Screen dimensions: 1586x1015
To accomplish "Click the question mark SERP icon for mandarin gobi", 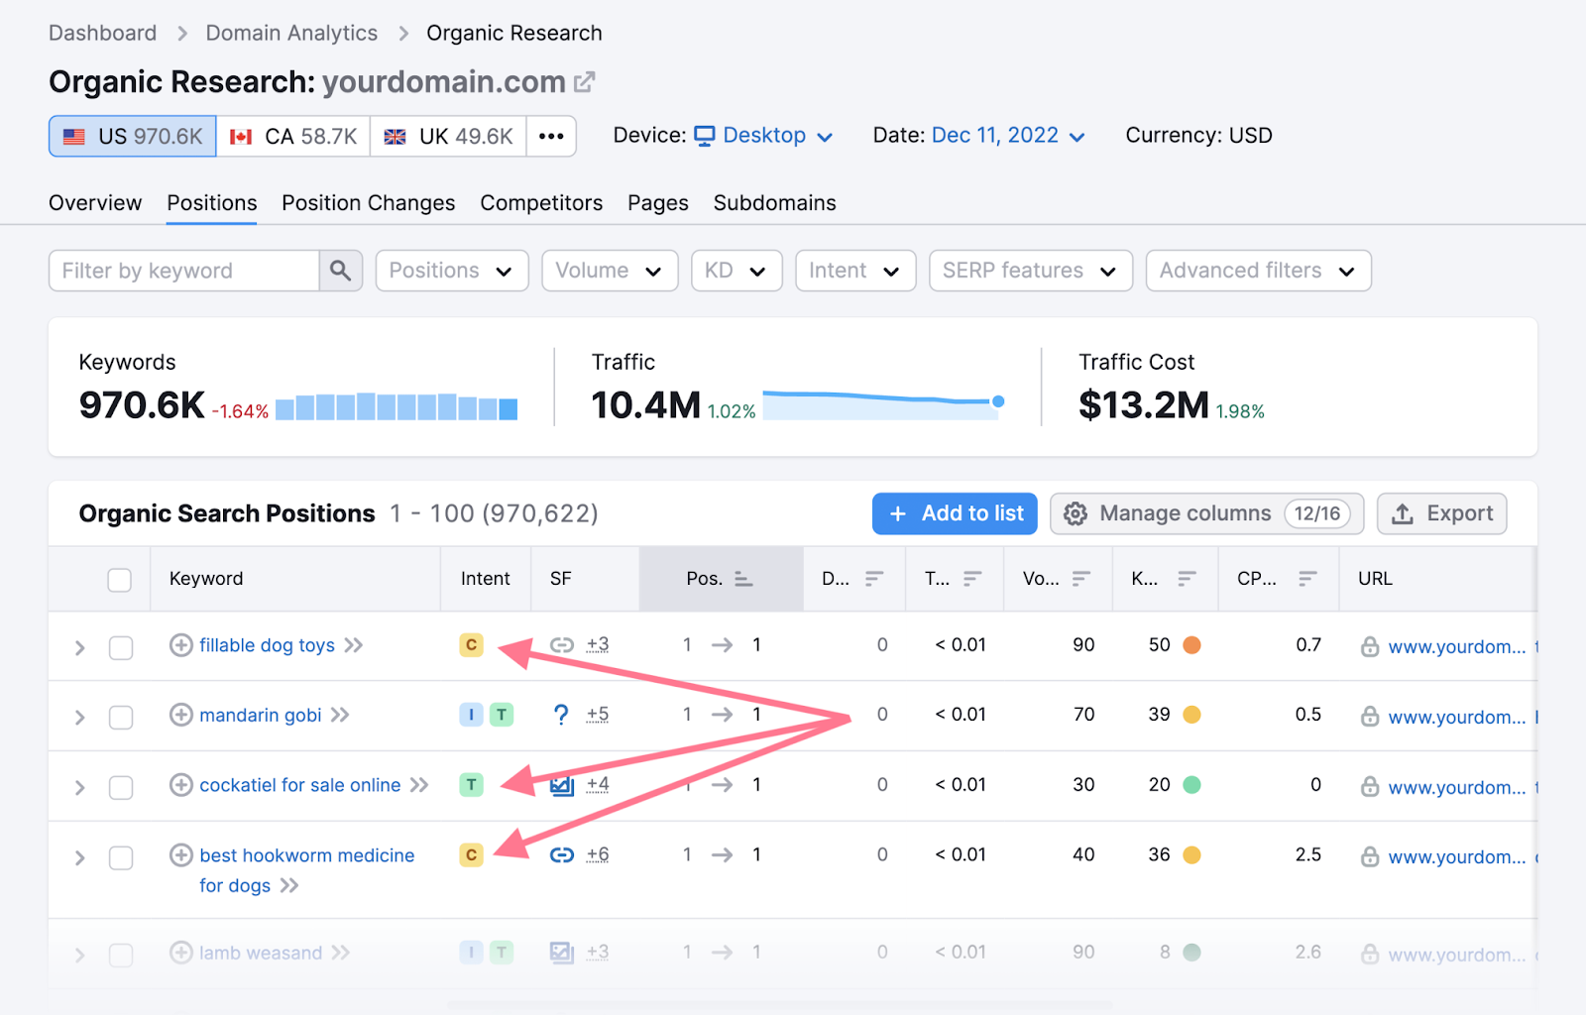I will pyautogui.click(x=561, y=714).
